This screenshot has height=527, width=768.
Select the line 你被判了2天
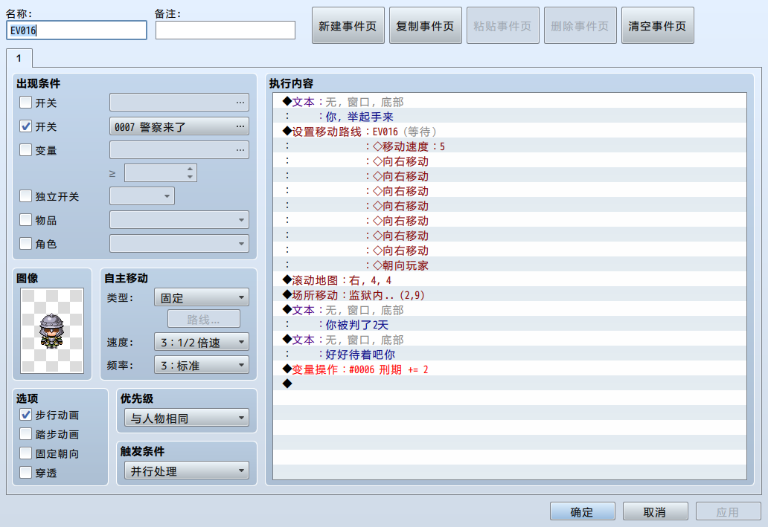tap(509, 324)
